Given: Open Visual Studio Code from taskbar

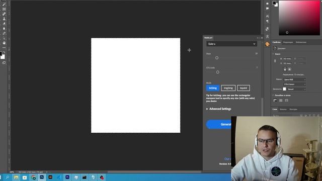Looking at the screenshot, I should tap(59, 177).
